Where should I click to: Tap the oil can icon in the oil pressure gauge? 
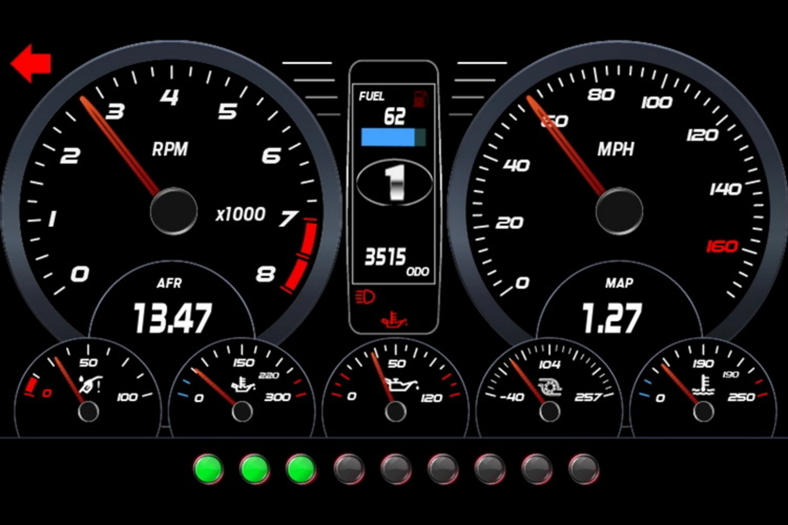click(x=399, y=385)
